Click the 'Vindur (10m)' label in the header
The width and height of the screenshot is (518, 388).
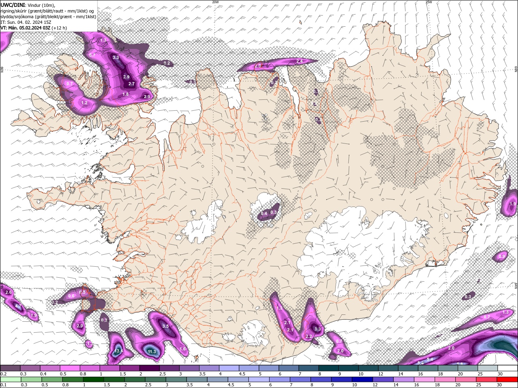(42, 5)
